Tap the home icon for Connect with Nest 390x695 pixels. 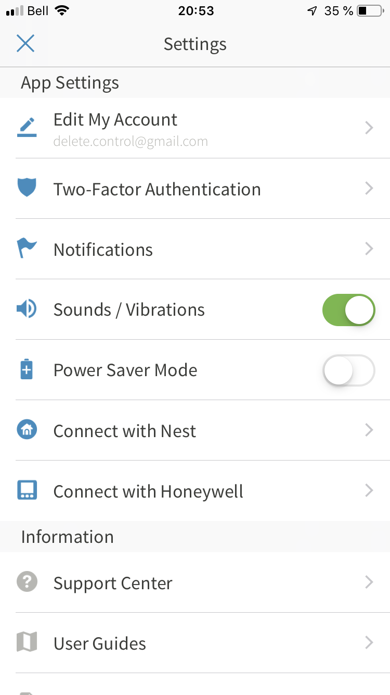click(27, 430)
